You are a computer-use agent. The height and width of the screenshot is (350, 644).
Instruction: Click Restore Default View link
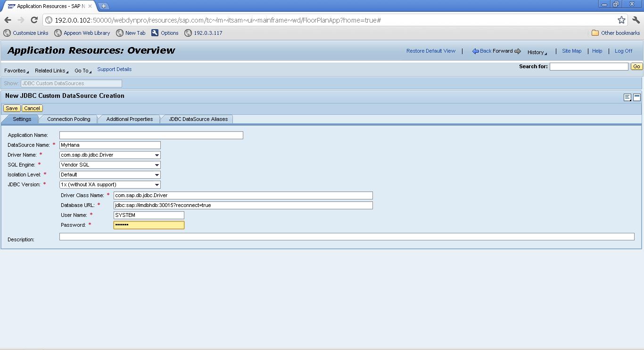pos(431,51)
